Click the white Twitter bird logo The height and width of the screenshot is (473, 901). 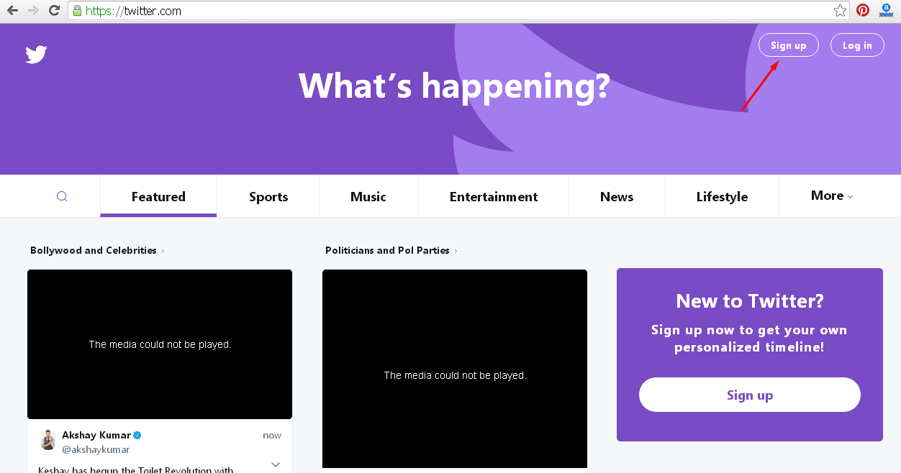click(x=36, y=55)
